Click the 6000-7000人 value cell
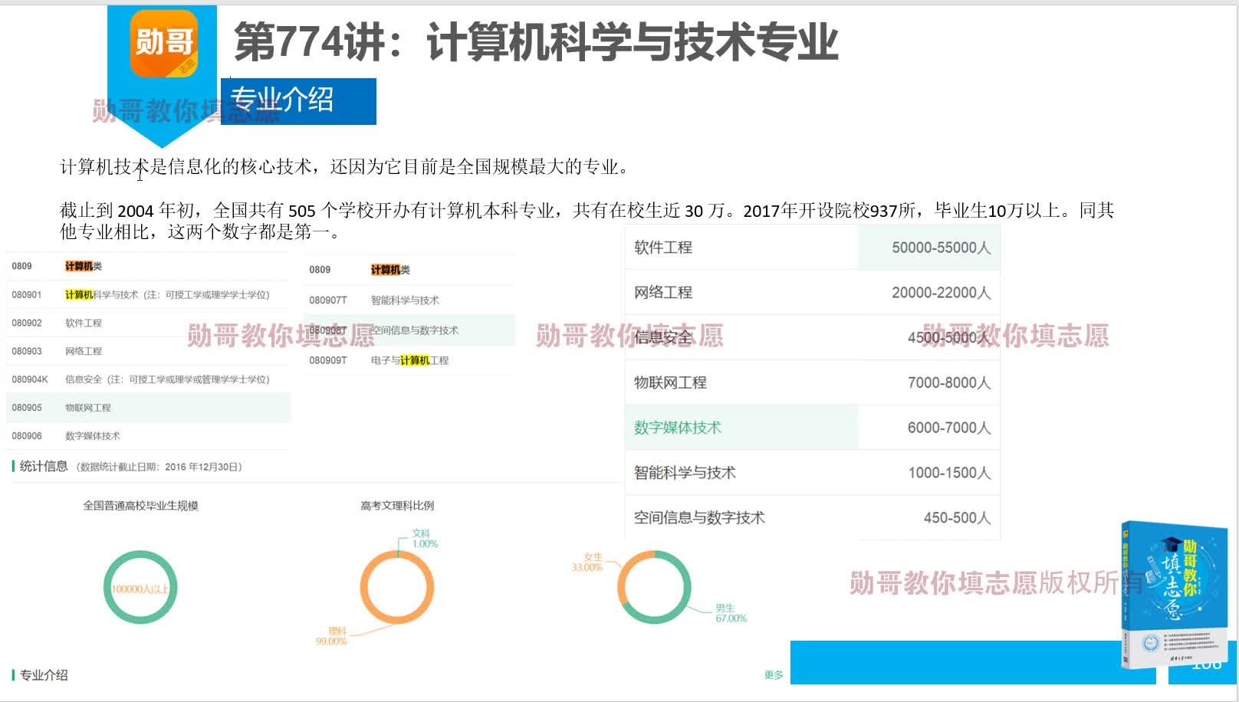 coord(949,428)
